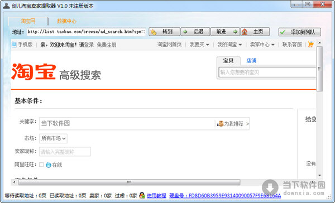The image size is (335, 203).
Task: Maximize the application window
Action: tap(308, 4)
